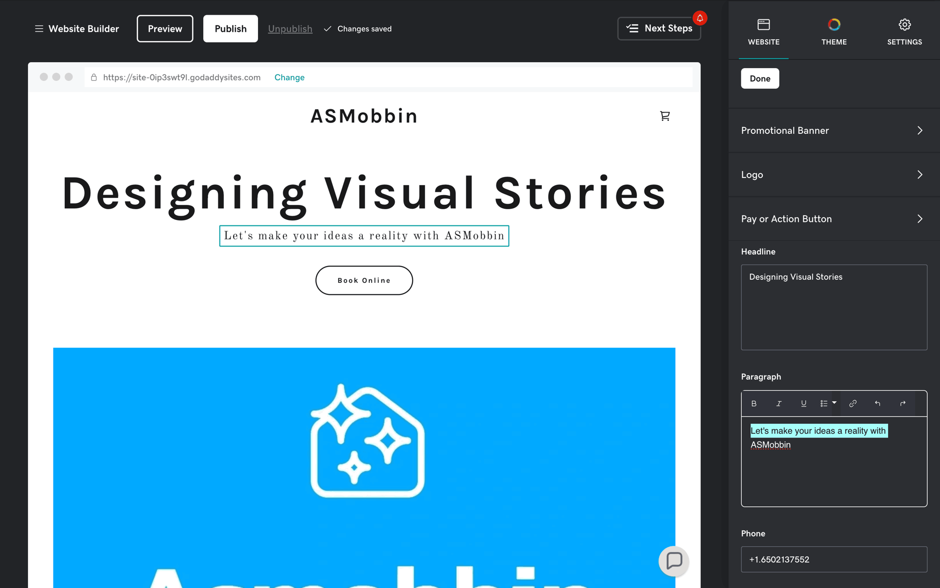Click Change next to the site URL
The height and width of the screenshot is (588, 940).
289,77
